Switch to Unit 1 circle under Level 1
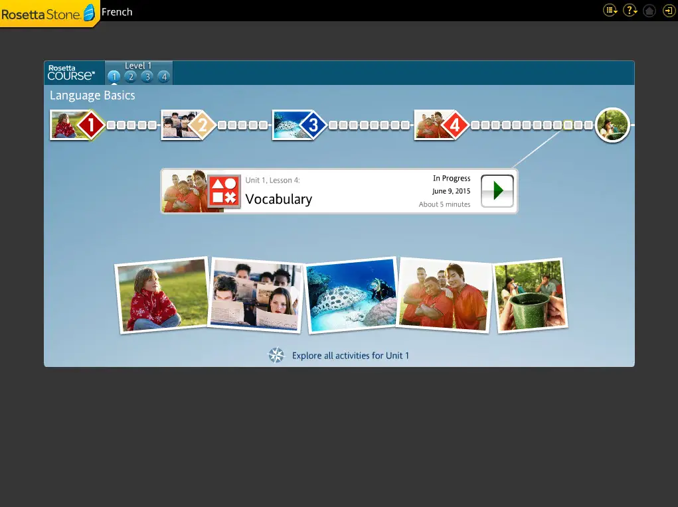The height and width of the screenshot is (507, 678). click(114, 77)
